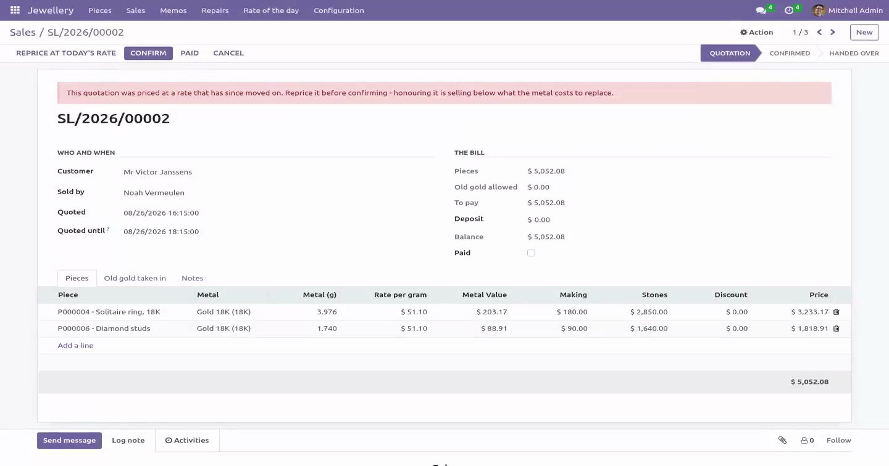889x466 pixels.
Task: Click the Jewellery app title
Action: 51,10
